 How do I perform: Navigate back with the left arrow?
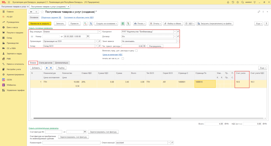coord(31,12)
